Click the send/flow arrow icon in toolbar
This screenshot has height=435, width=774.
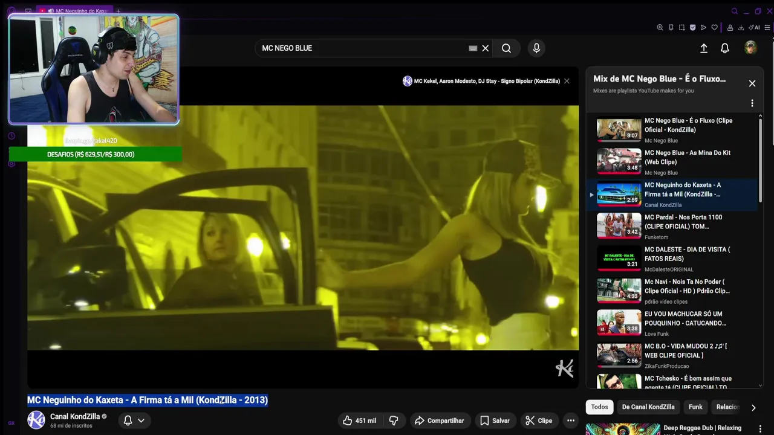click(x=703, y=27)
